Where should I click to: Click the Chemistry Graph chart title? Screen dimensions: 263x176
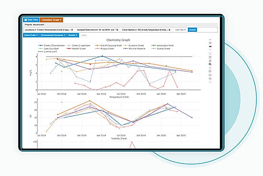click(118, 40)
